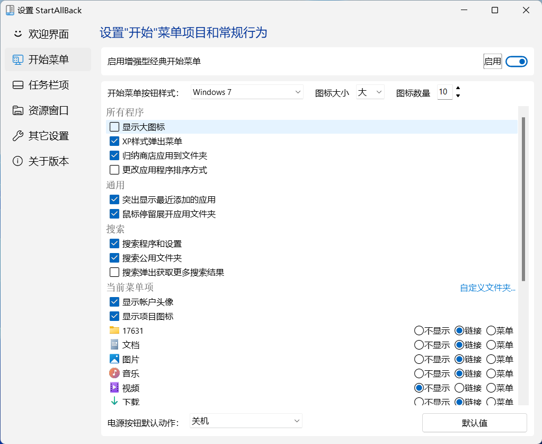Select 链接 for 文档
542x444 pixels.
tap(459, 345)
